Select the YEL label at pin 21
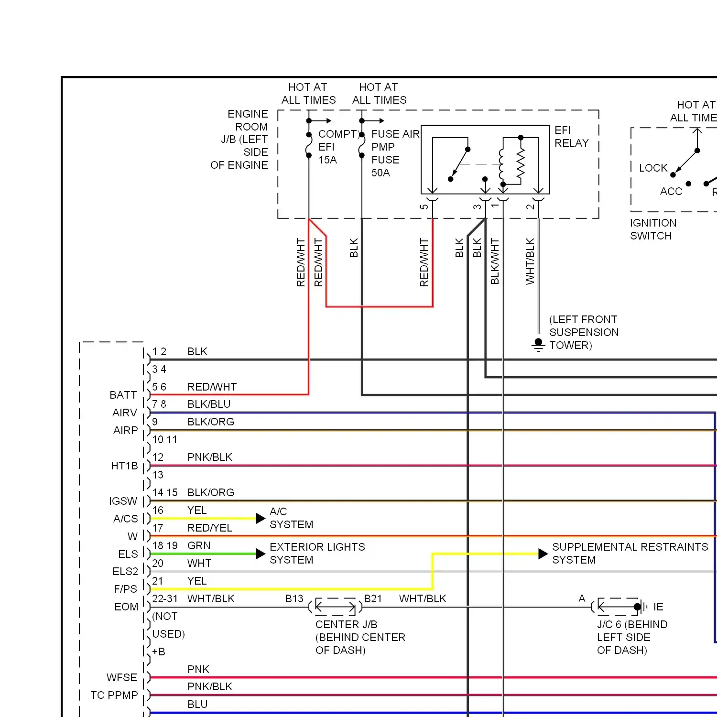Viewport: 717px width, 717px height. click(x=197, y=581)
